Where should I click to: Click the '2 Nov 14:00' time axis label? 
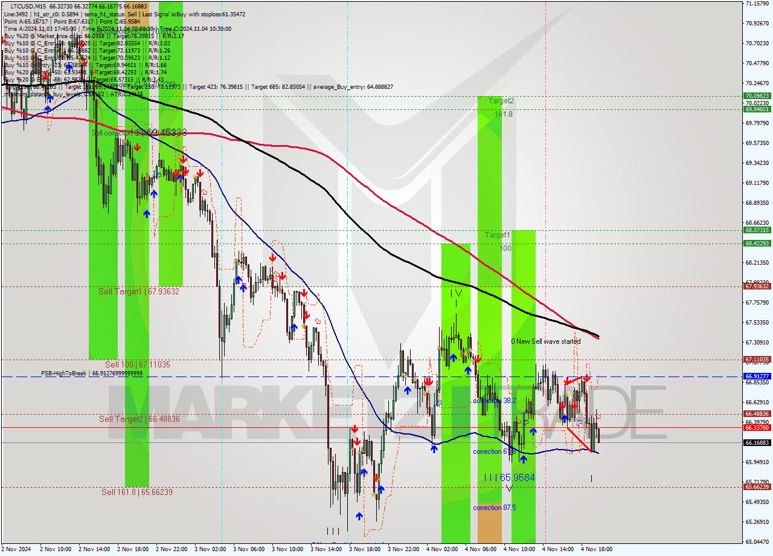(x=94, y=549)
